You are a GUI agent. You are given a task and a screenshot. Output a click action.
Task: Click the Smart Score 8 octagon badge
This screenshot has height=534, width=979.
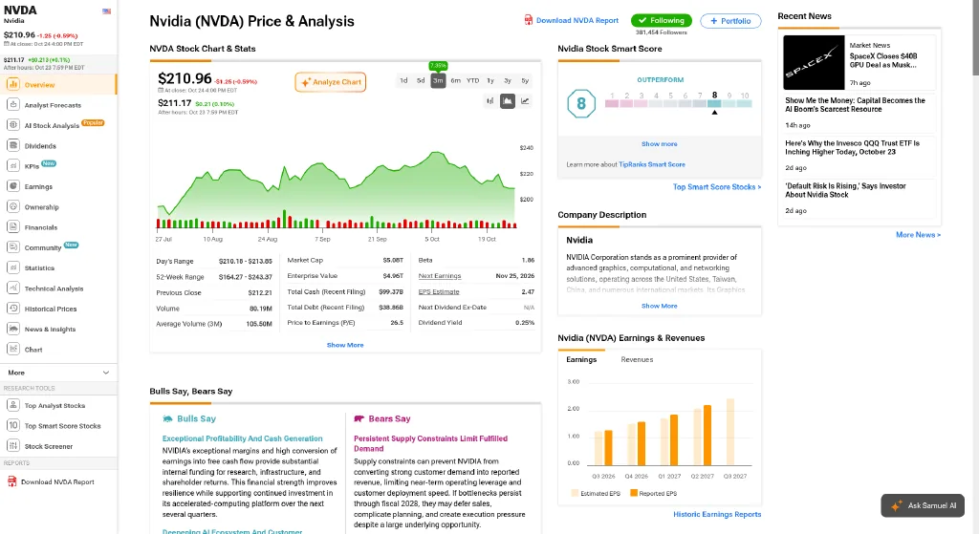[581, 103]
